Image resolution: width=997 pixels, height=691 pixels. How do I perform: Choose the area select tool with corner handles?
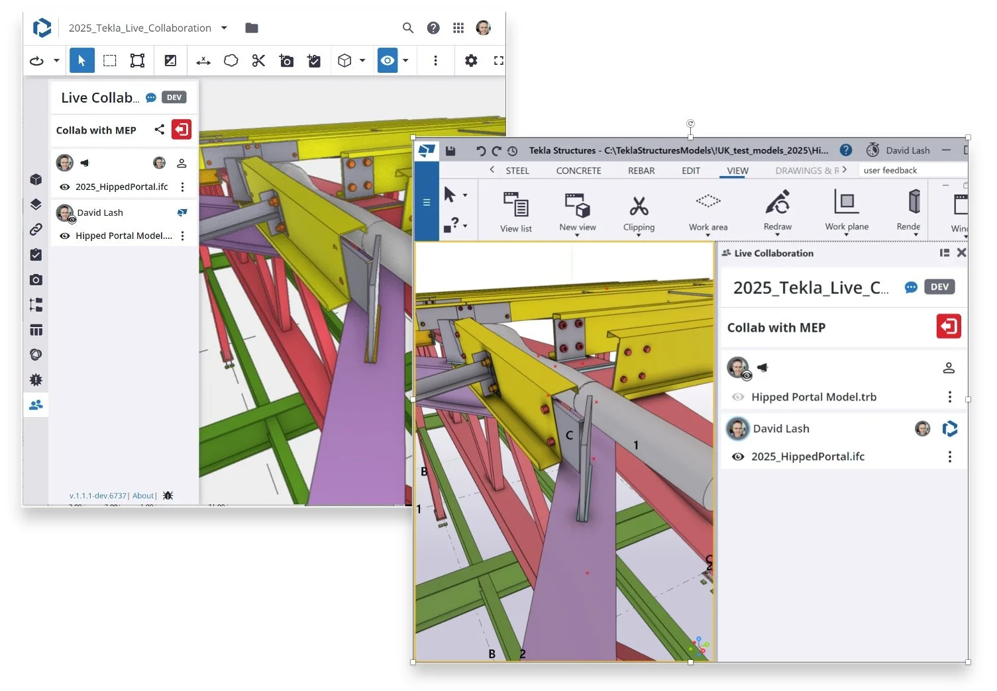[137, 61]
